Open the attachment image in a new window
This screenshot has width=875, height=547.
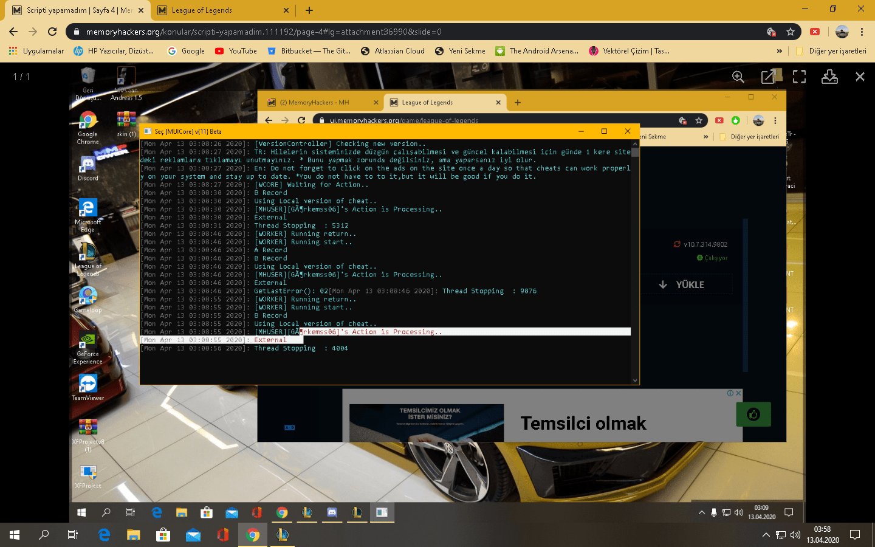click(x=769, y=77)
